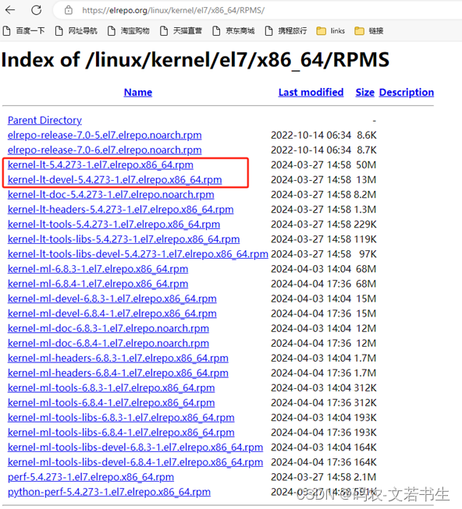This screenshot has height=509, width=462.
Task: Download kernel-ml-devel-6.8.4-1.el7.elrepo.x86_64.rpm
Action: (112, 313)
